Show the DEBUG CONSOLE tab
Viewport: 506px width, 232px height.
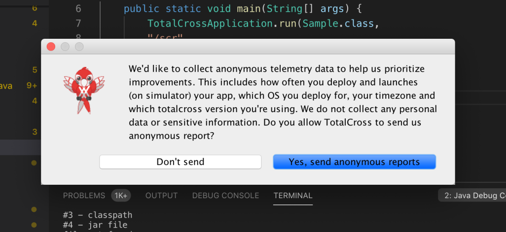point(225,196)
